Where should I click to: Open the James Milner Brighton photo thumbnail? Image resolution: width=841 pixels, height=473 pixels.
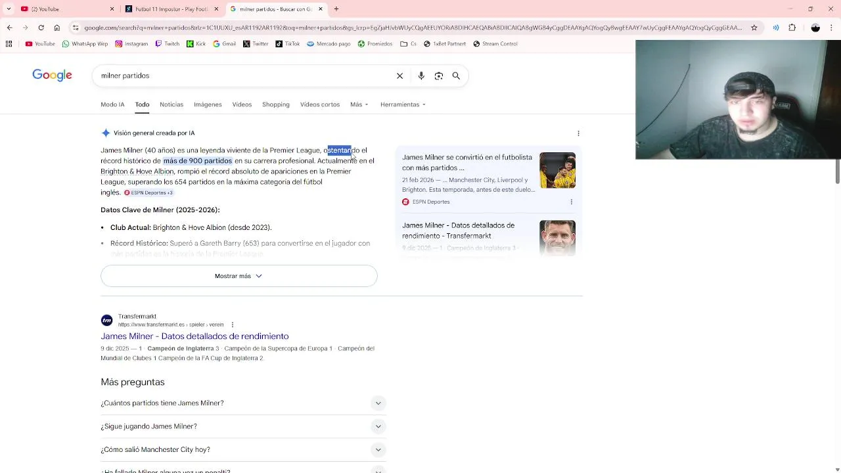coord(557,171)
